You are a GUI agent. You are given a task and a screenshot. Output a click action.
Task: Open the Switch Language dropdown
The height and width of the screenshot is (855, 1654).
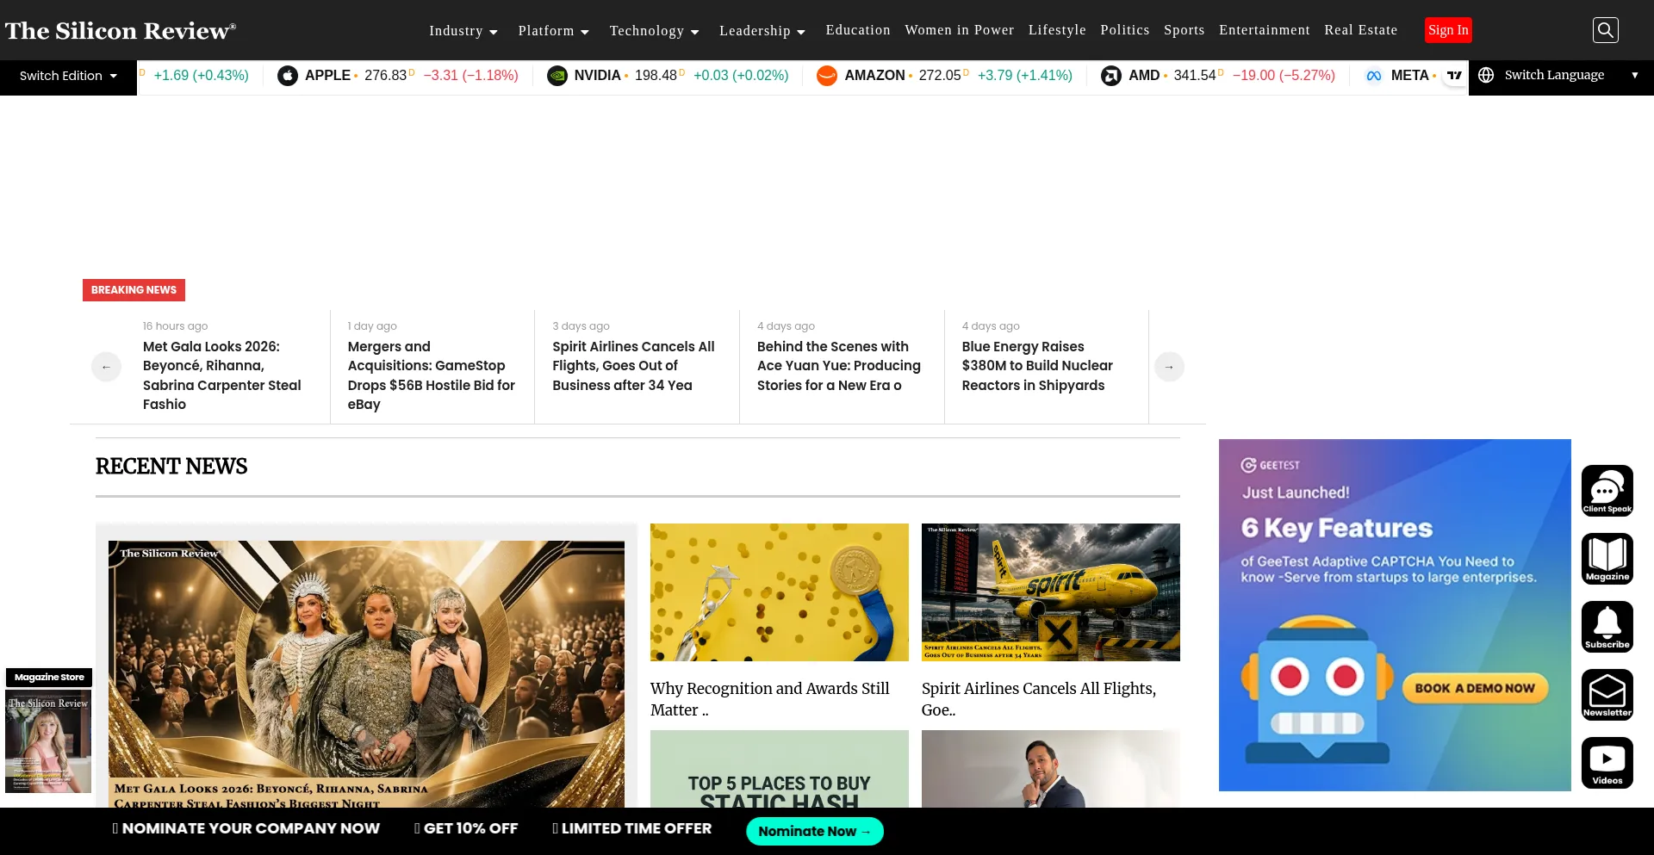coord(1561,76)
